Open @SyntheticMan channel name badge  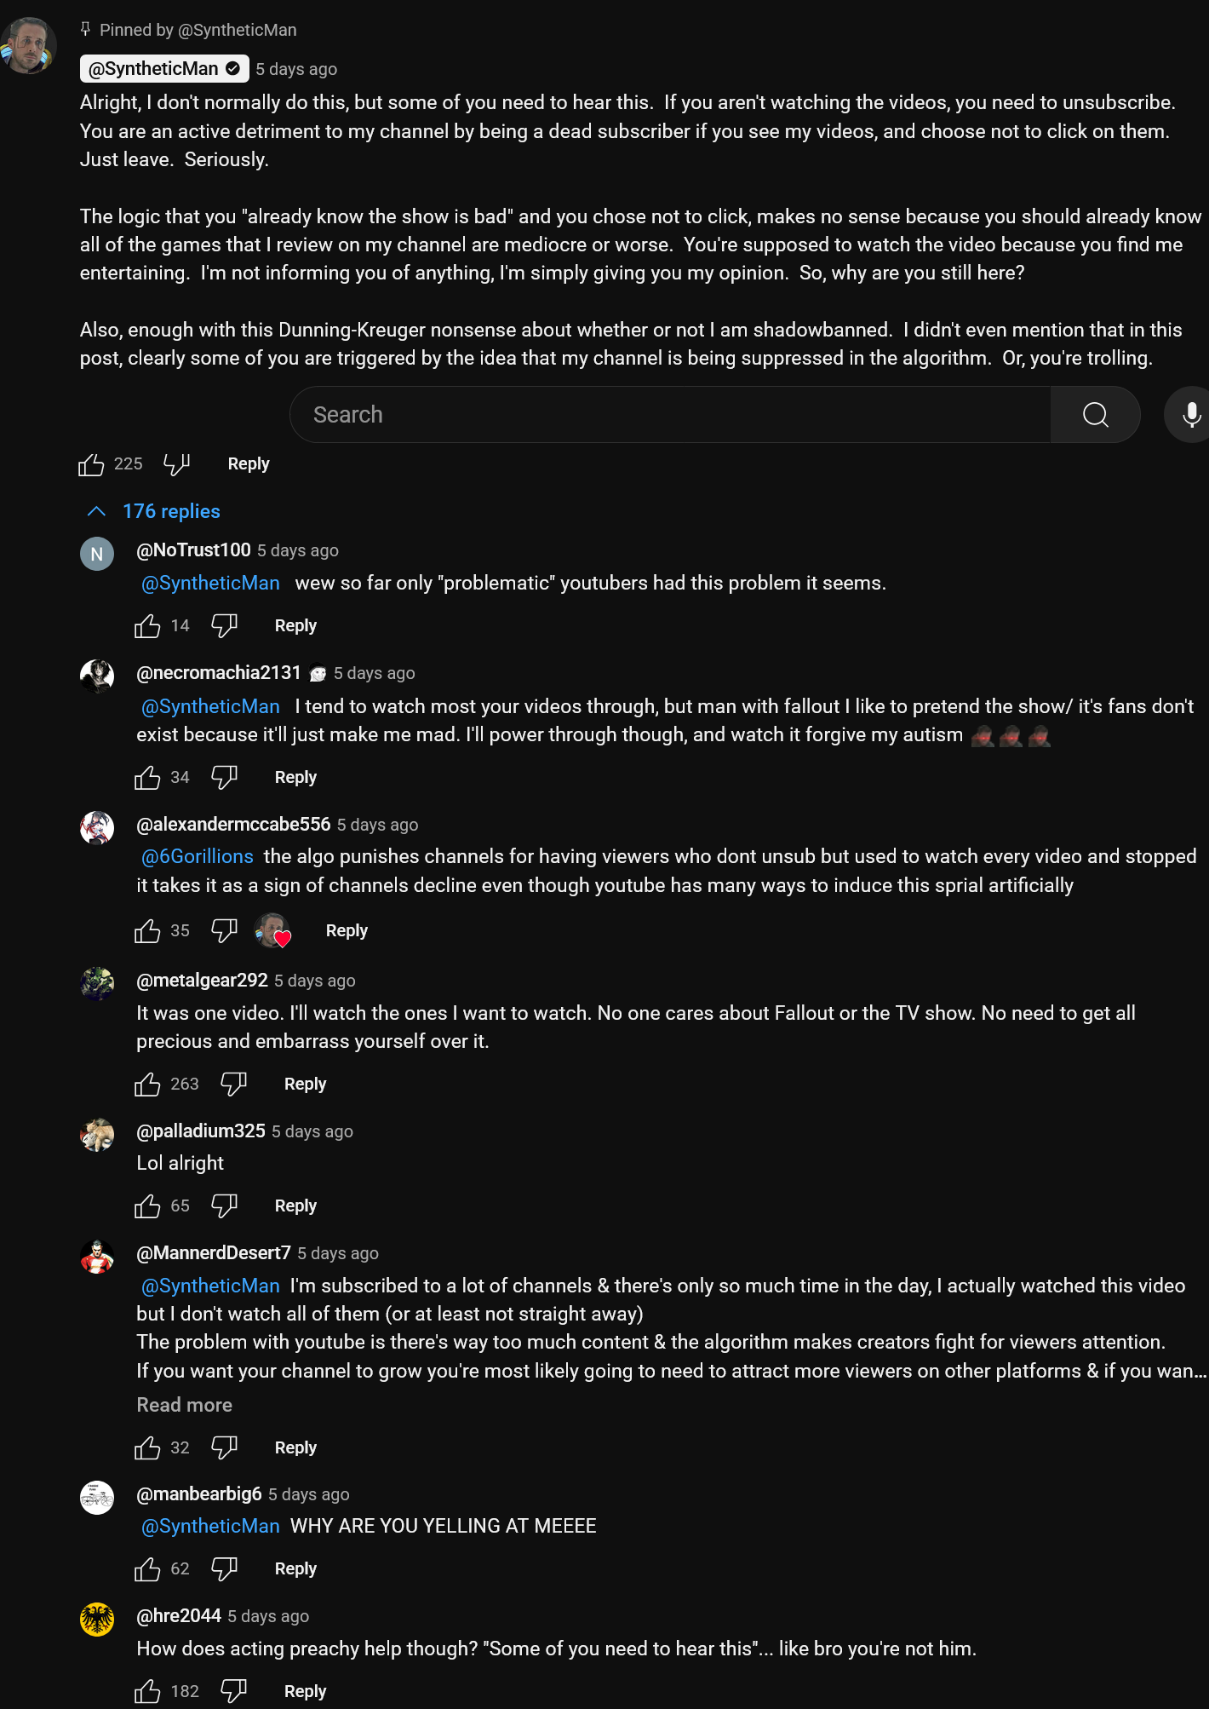[164, 69]
